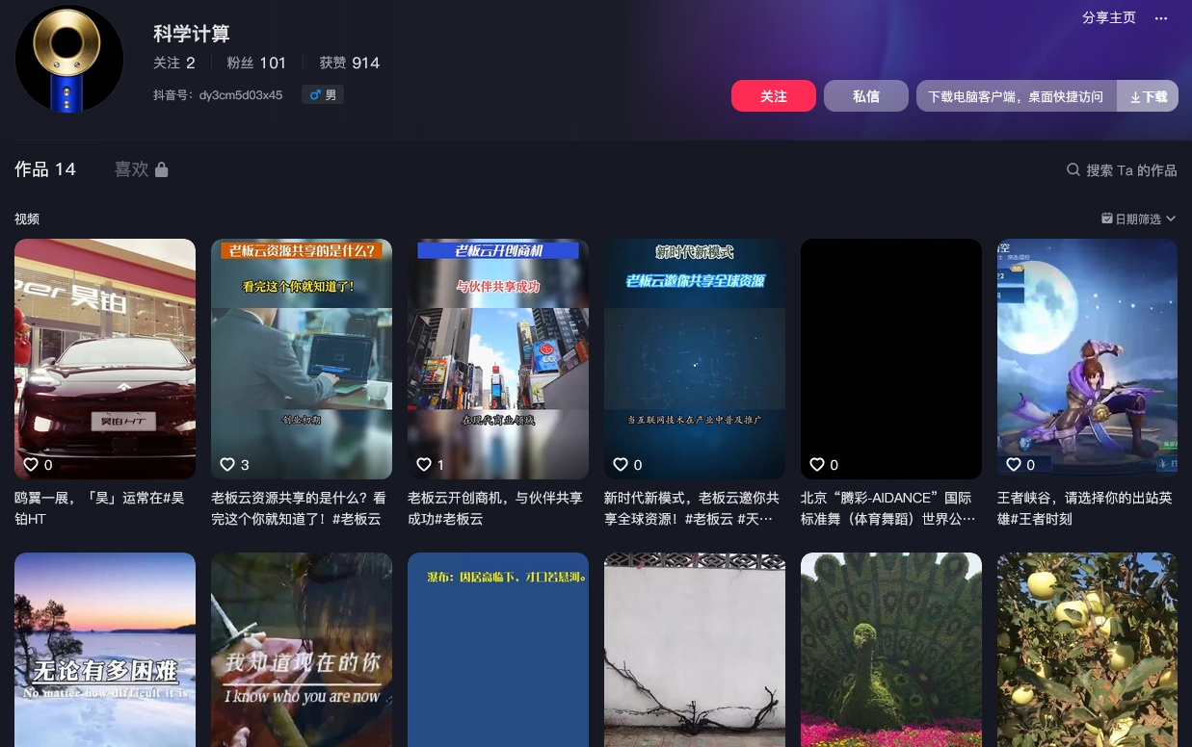Open the 王者峡谷 game hero video thumbnail
Image resolution: width=1192 pixels, height=747 pixels.
click(x=1088, y=359)
